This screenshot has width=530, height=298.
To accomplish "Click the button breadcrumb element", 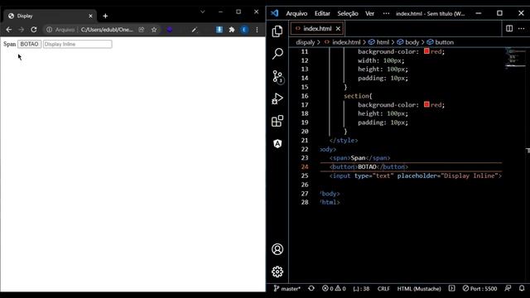I will (444, 42).
